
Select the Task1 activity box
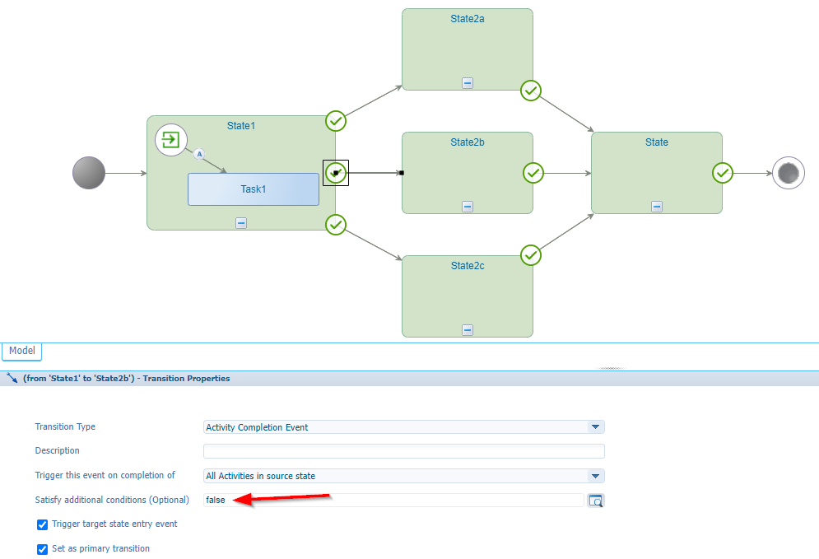[x=253, y=189]
